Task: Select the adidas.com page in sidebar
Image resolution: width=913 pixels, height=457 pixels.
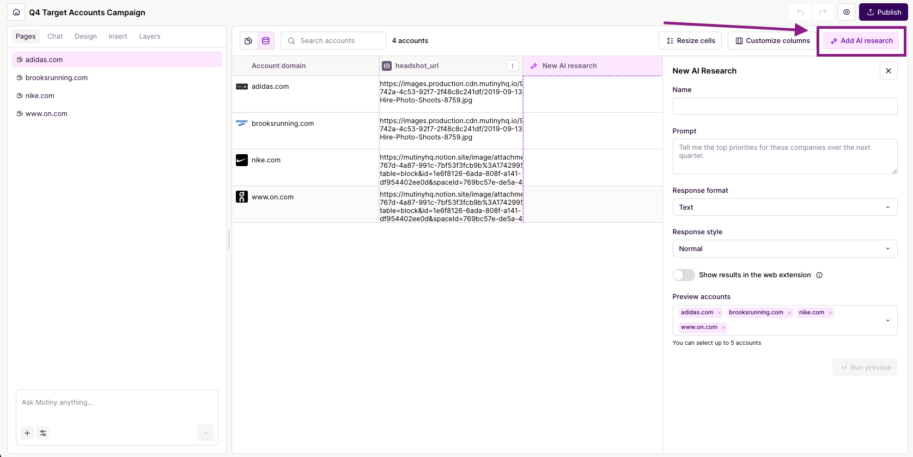Action: (117, 59)
